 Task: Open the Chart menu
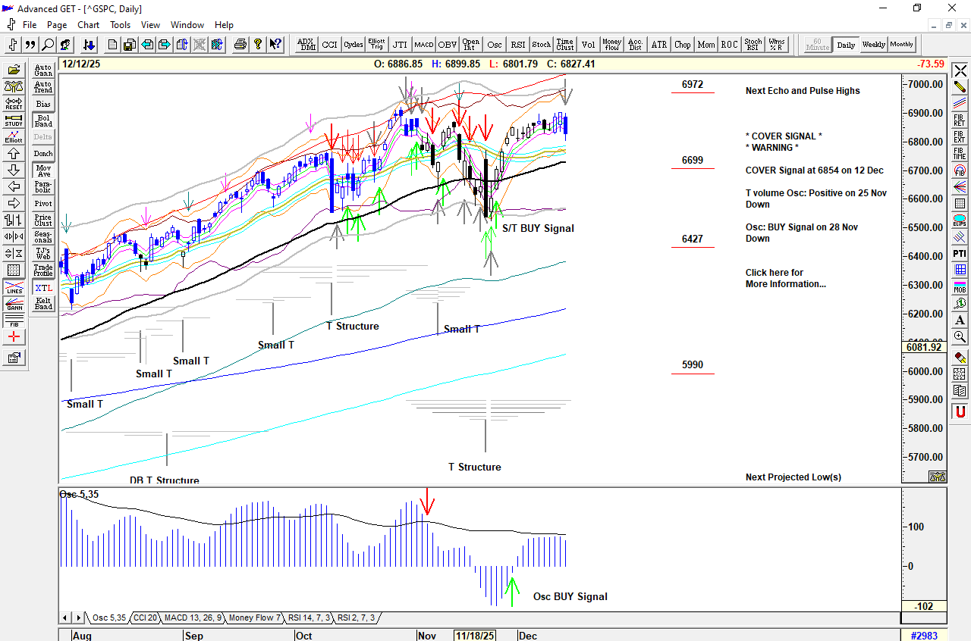[x=88, y=25]
